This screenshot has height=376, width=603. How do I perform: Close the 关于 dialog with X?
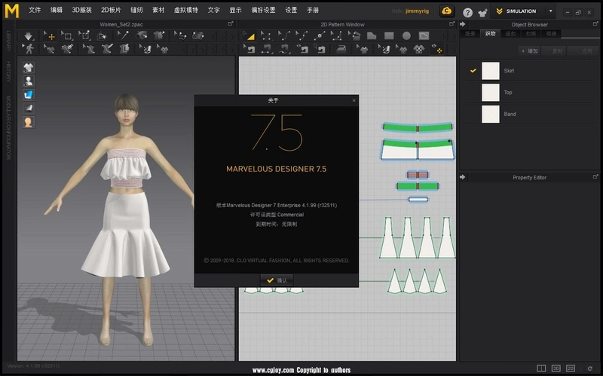tap(354, 100)
